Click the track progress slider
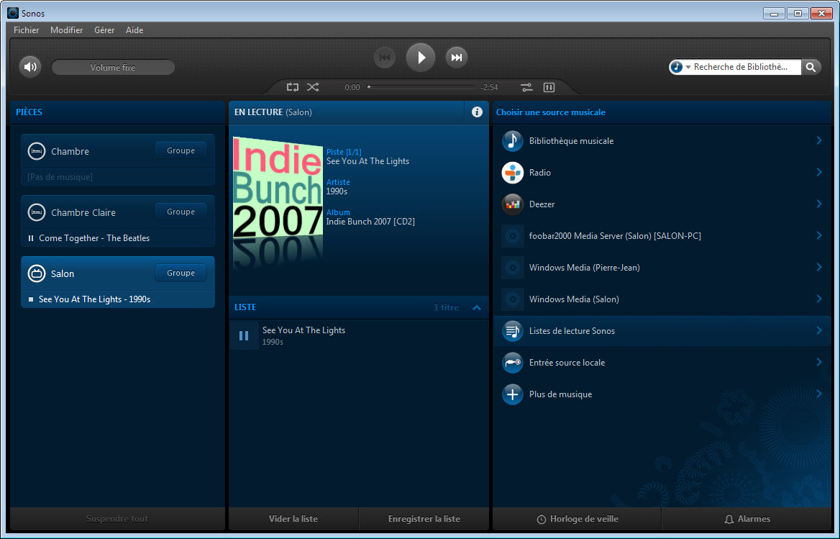Image resolution: width=840 pixels, height=539 pixels. point(421,87)
